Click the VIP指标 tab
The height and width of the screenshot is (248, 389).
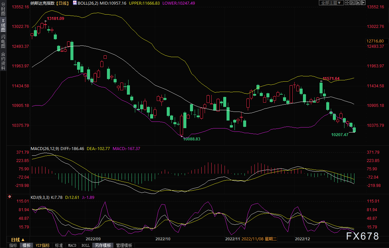coord(43,245)
